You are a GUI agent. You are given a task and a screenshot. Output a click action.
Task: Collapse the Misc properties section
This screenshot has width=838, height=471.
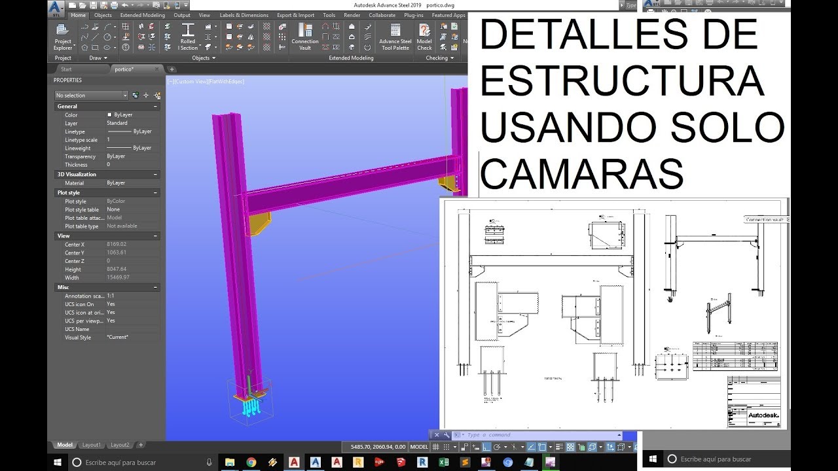click(x=155, y=287)
